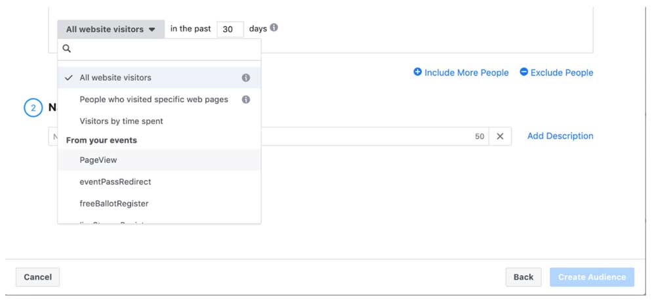
Task: Focus the dropdown search field
Action: click(x=164, y=49)
